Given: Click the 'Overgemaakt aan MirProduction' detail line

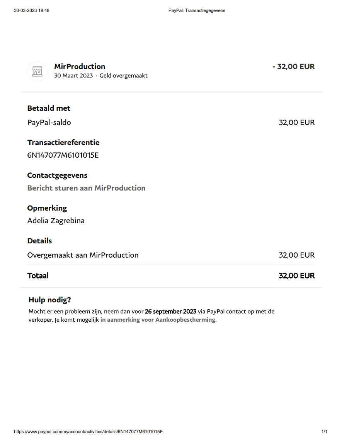Looking at the screenshot, I should click(83, 255).
